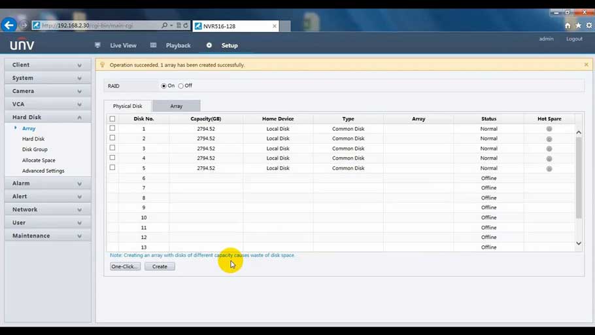Dismiss the success notification with X
The image size is (595, 335).
tap(586, 65)
